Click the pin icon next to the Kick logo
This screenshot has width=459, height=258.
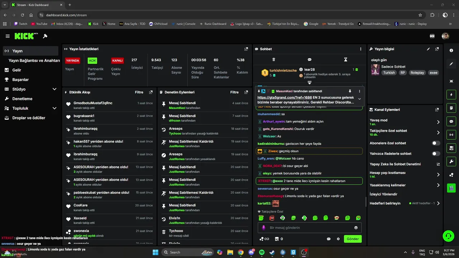45,36
